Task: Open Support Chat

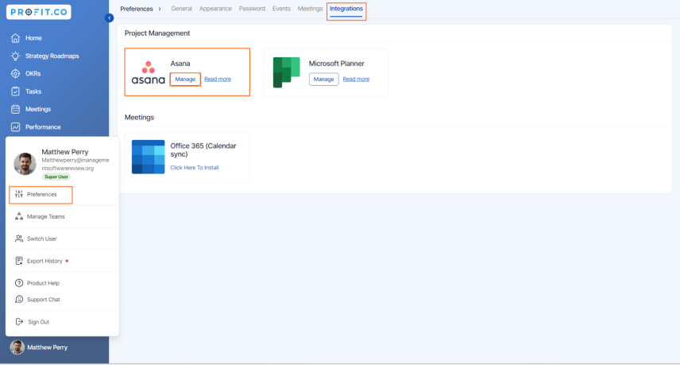Action: tap(44, 300)
